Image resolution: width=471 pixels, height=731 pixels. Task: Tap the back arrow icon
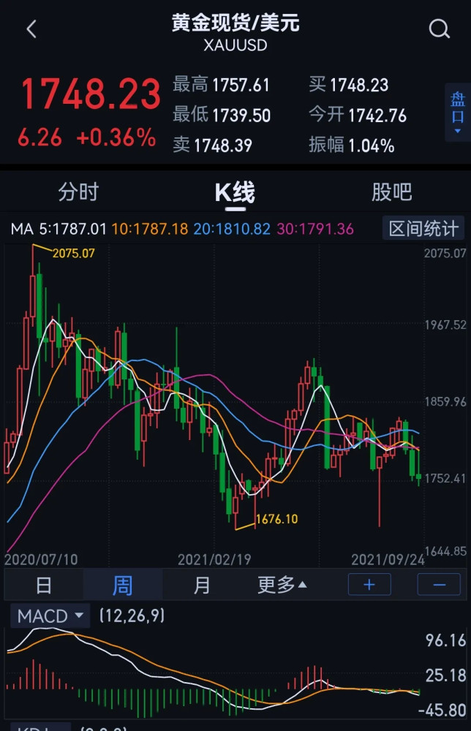[31, 29]
